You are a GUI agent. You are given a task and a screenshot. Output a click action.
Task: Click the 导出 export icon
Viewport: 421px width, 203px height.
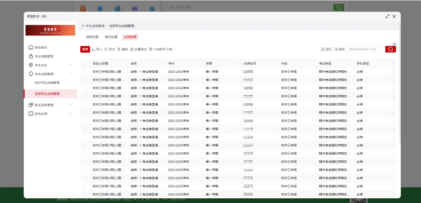tap(106, 49)
